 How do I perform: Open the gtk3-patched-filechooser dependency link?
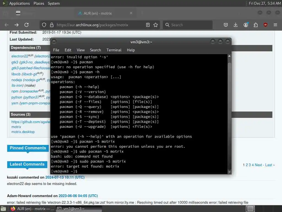pyautogui.click(x=31, y=68)
